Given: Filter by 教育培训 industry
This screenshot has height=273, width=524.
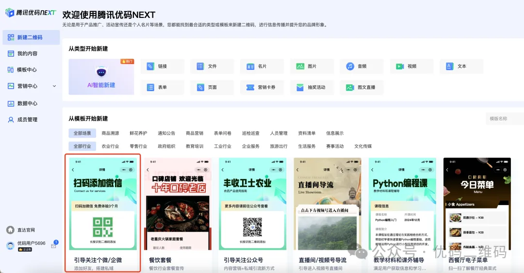Looking at the screenshot, I should [x=195, y=146].
